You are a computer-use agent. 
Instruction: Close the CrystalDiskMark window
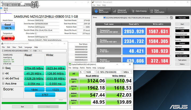click(x=130, y=64)
